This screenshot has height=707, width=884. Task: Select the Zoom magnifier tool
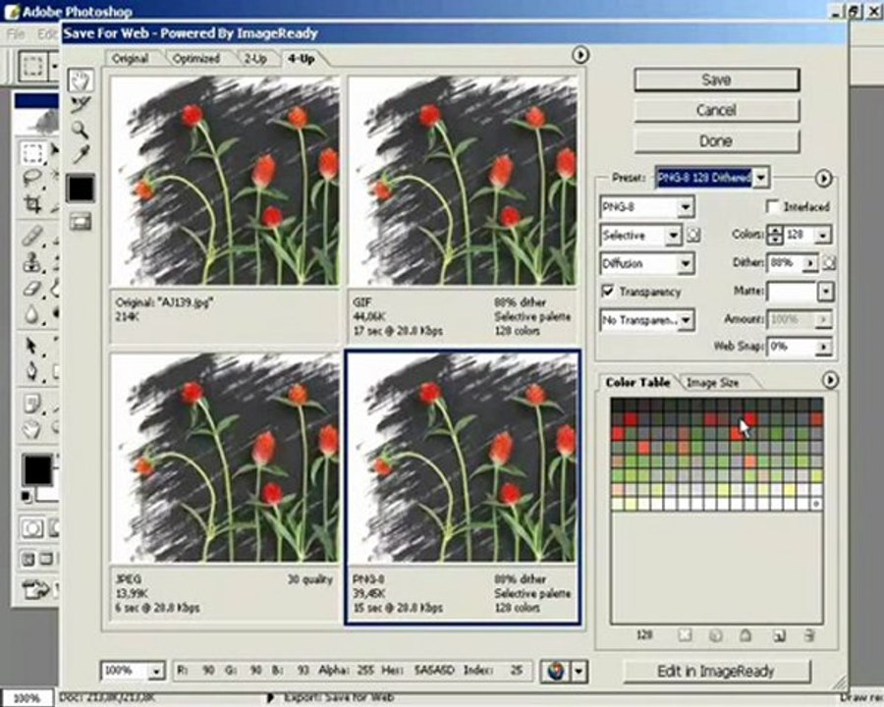81,130
